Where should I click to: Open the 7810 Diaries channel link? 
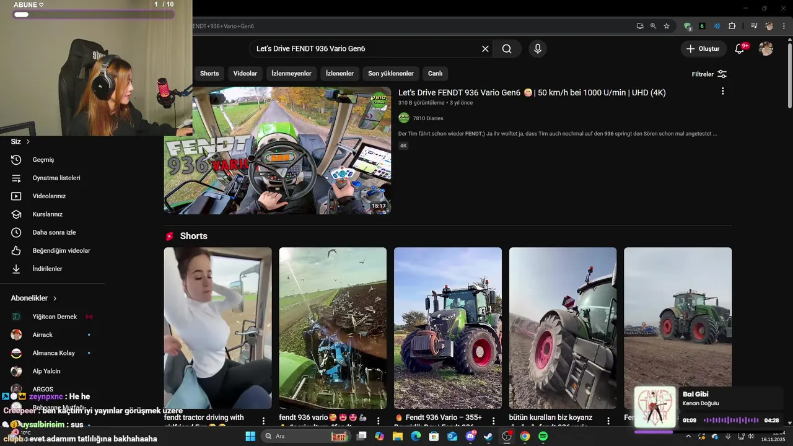coord(428,118)
